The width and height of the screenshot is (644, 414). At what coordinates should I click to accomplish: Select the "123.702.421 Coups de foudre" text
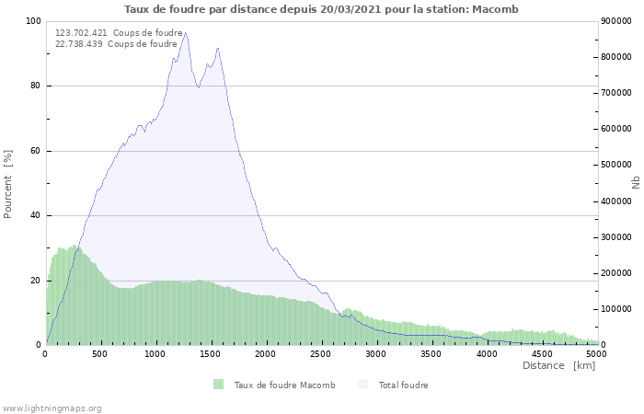tap(119, 32)
